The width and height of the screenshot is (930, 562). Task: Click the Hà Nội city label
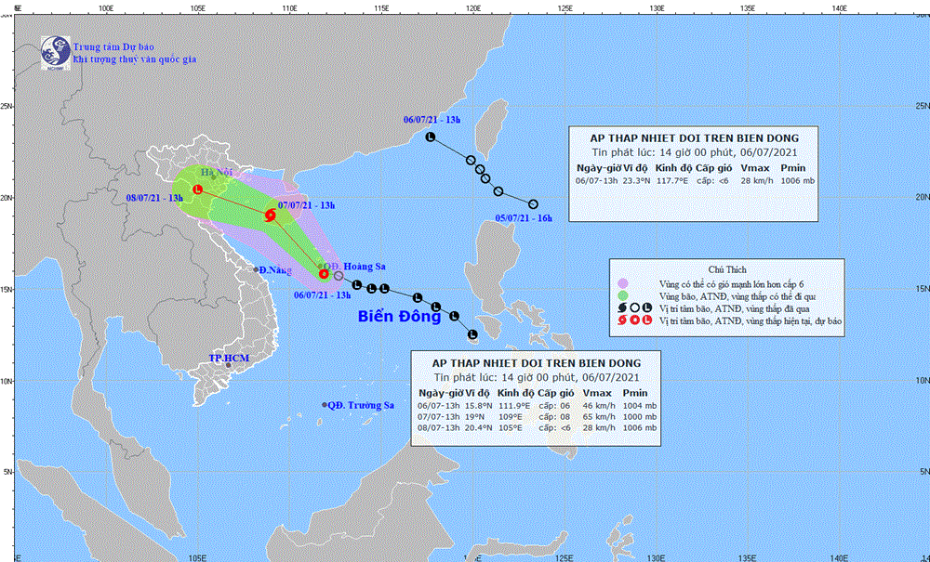point(215,173)
